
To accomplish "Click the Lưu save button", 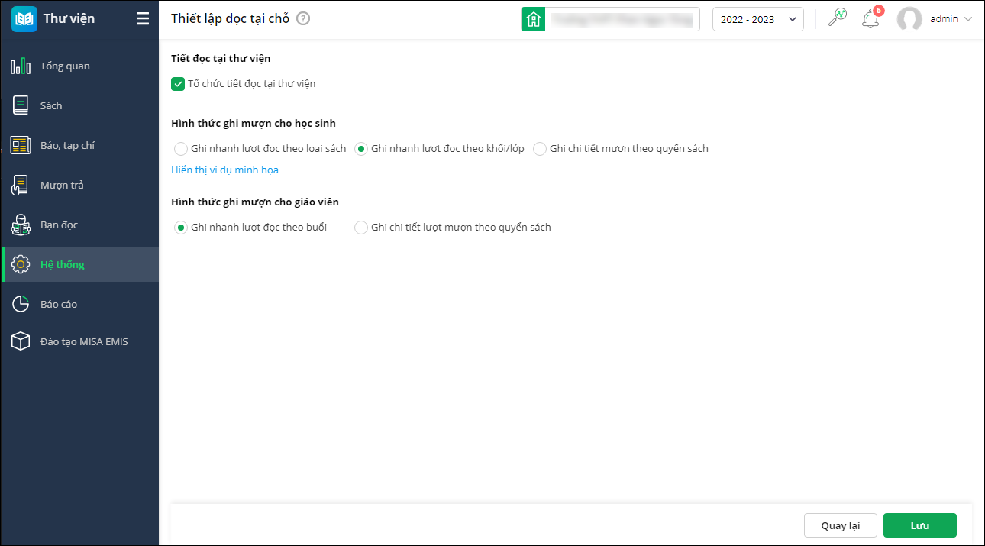I will (919, 525).
